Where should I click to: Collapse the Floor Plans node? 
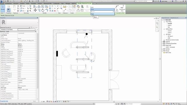click(x=164, y=22)
